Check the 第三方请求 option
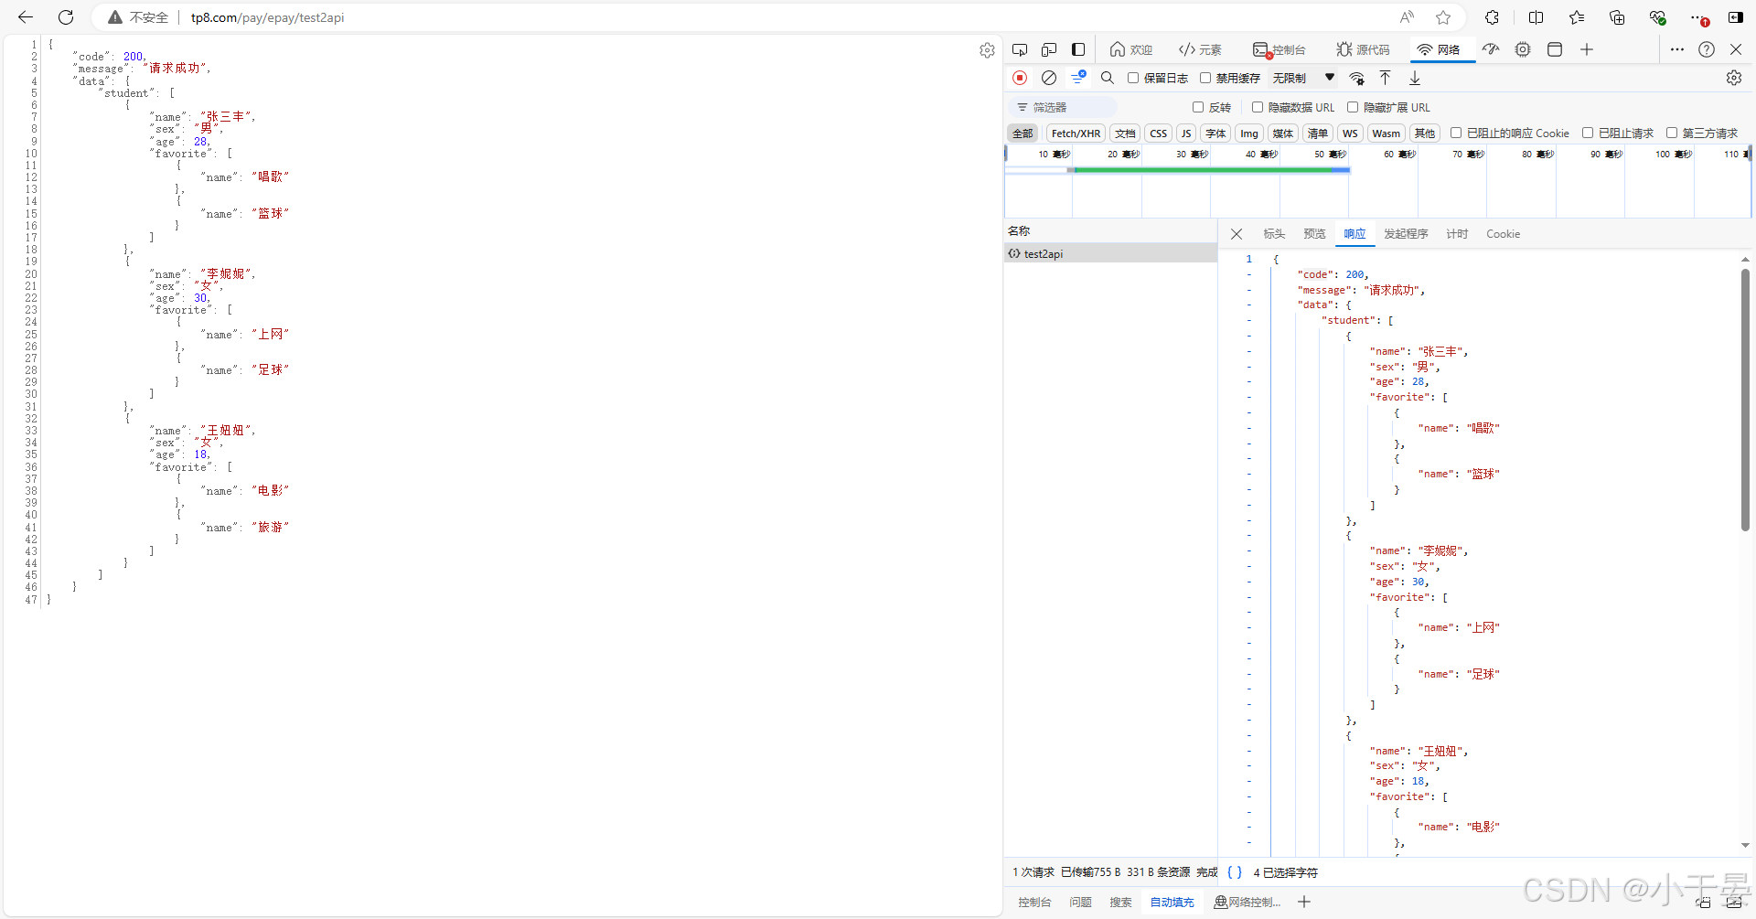The height and width of the screenshot is (919, 1756). tap(1672, 133)
